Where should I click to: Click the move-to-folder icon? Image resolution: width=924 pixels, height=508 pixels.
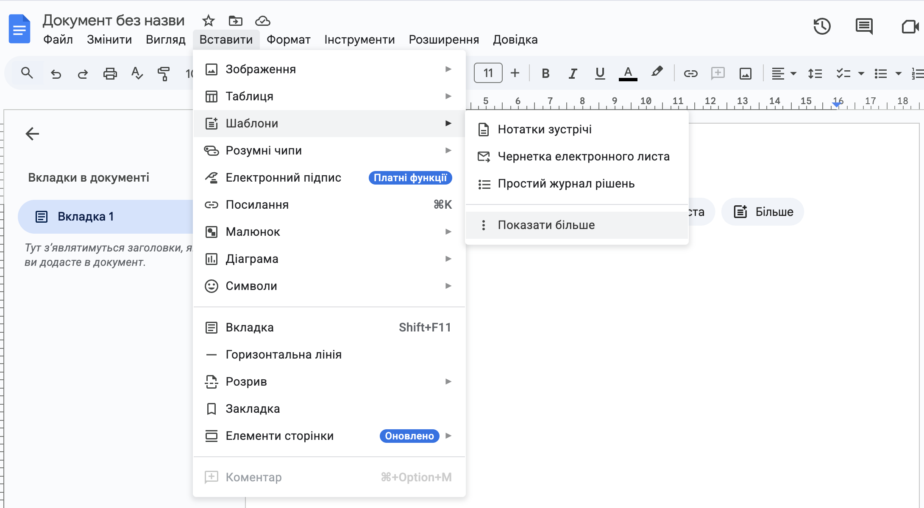coord(235,20)
